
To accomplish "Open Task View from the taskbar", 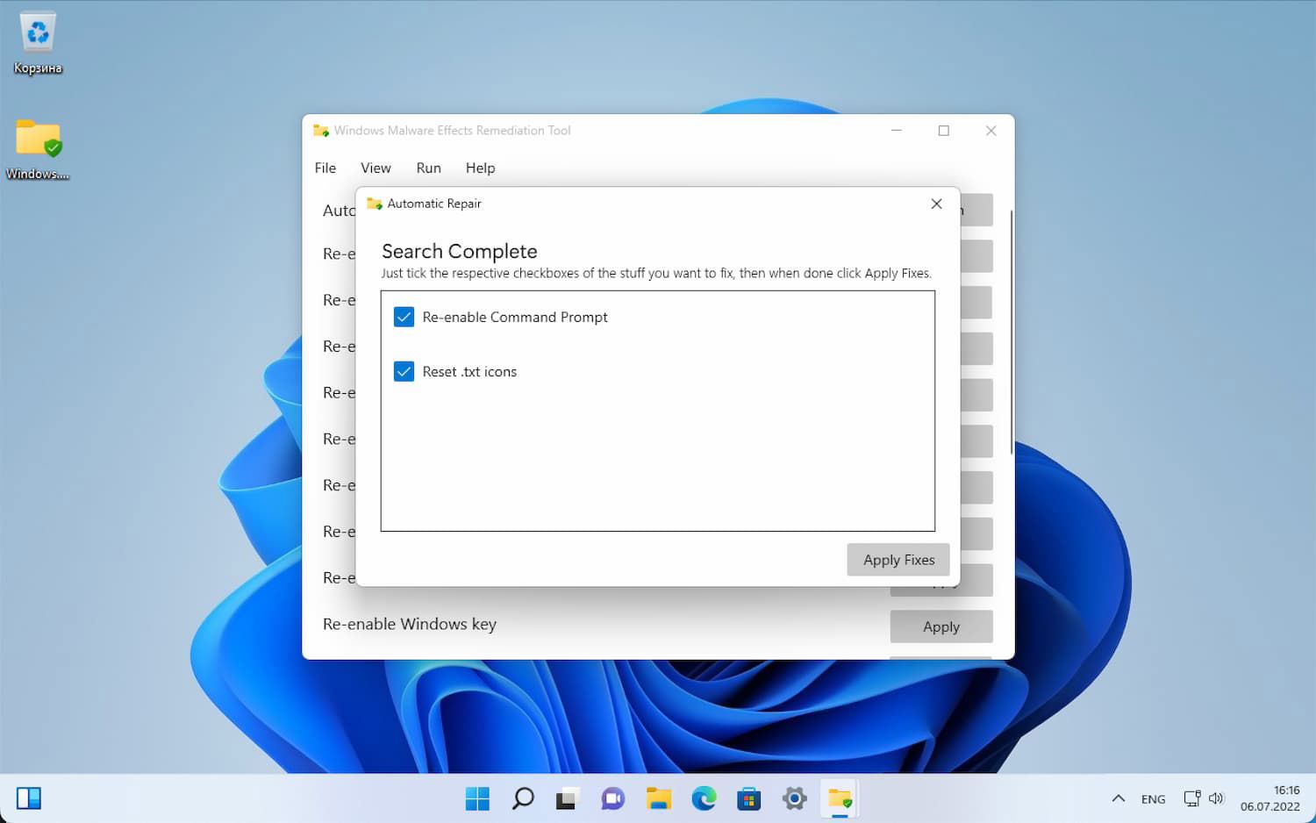I will (568, 798).
